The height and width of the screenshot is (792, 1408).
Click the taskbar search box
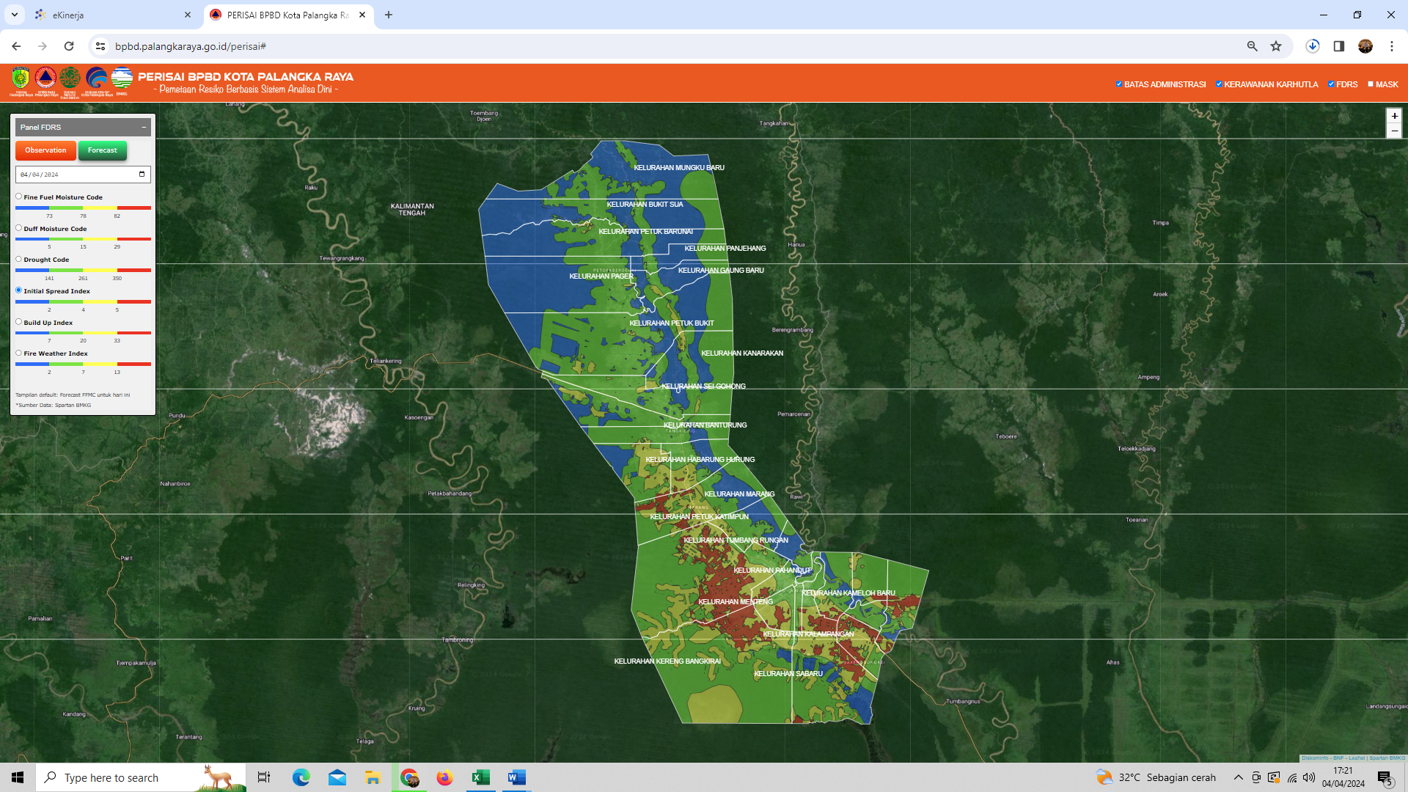pos(141,777)
